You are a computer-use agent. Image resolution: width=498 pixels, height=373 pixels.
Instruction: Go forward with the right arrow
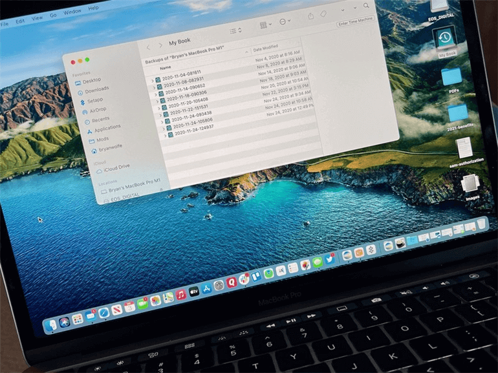(x=160, y=45)
